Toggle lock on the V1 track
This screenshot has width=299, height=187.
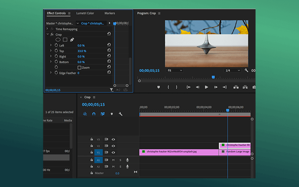coord(92,152)
